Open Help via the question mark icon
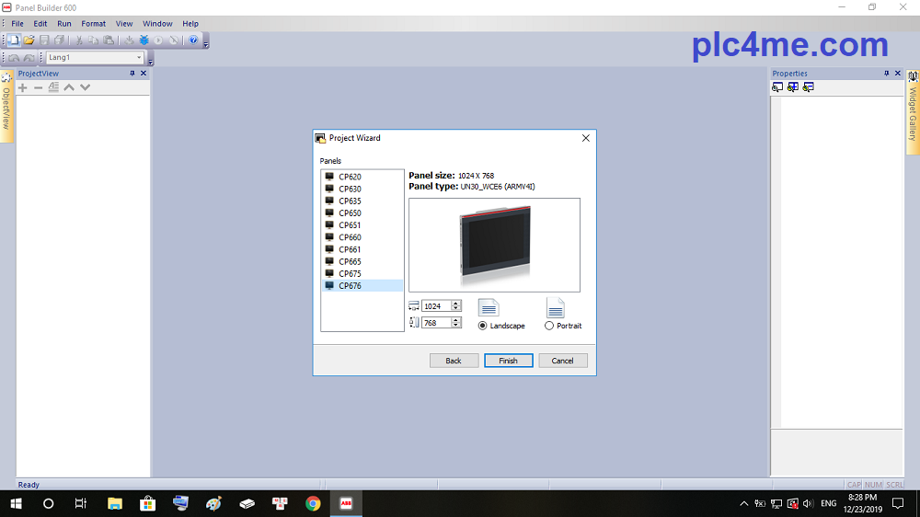The image size is (920, 517). coord(193,40)
